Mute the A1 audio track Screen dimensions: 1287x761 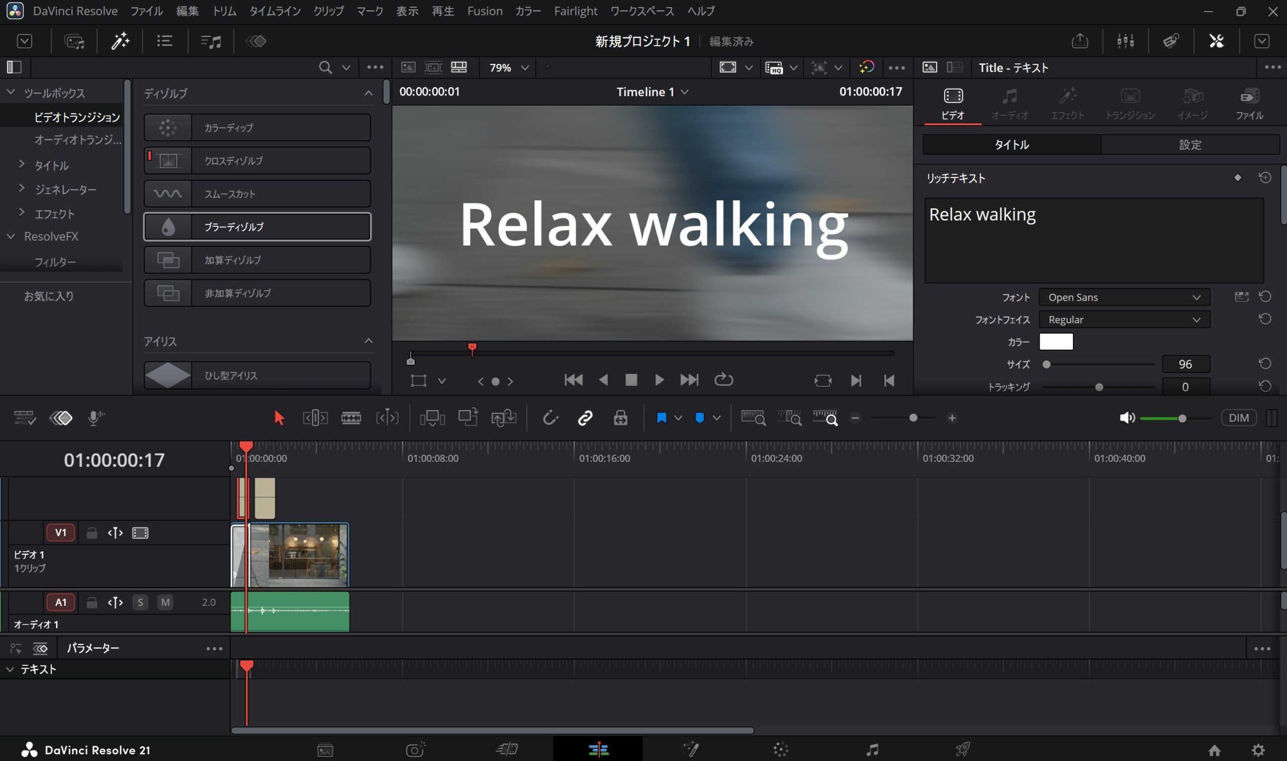165,602
